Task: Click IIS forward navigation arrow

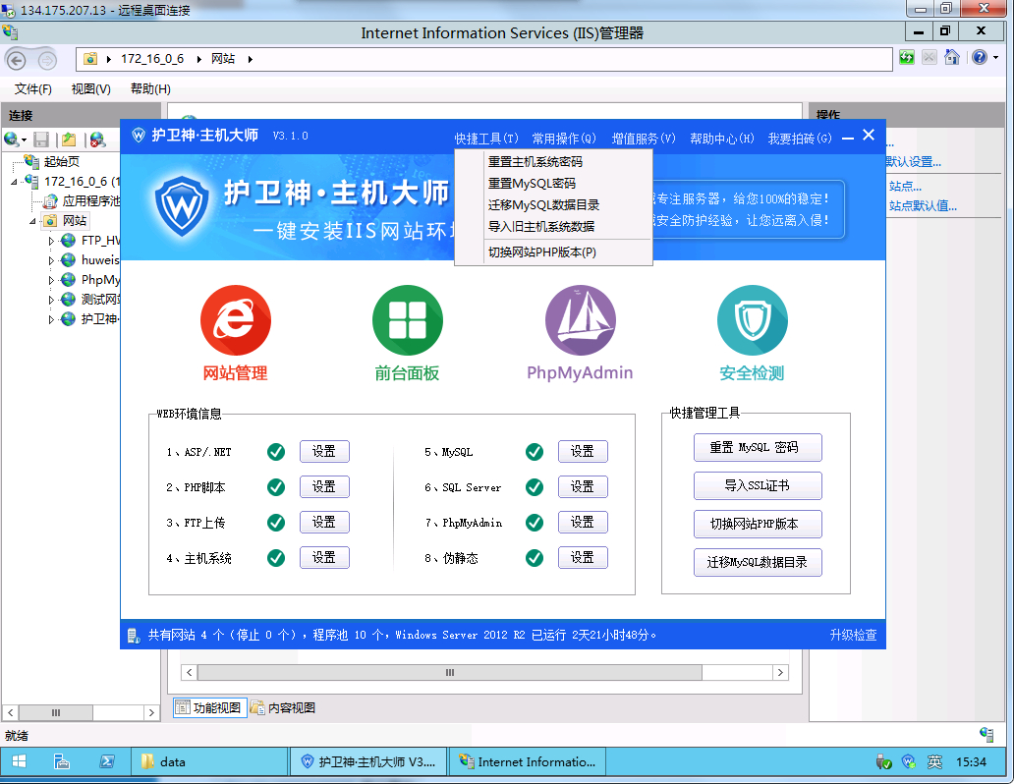Action: (47, 61)
